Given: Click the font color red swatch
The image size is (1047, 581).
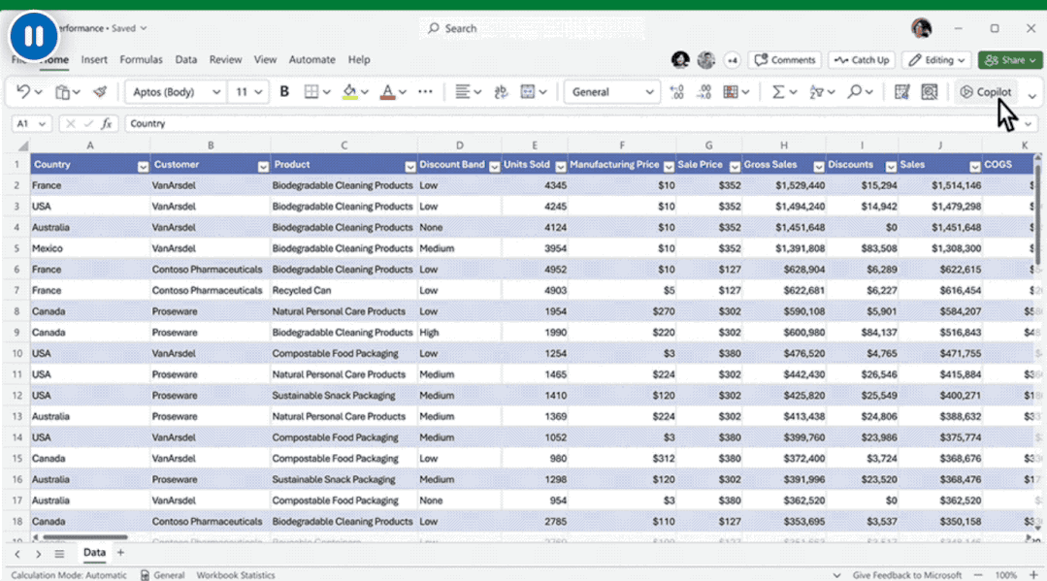Looking at the screenshot, I should 388,92.
